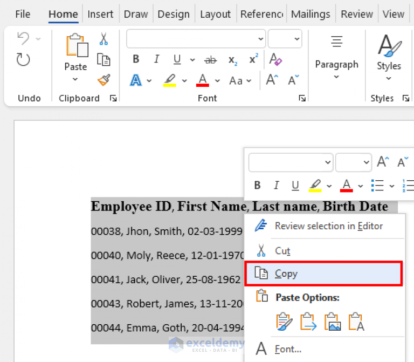414x362 pixels.
Task: Apply mini toolbar font color
Action: pos(347,186)
